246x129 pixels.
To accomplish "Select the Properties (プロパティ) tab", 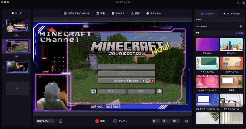I will coord(207,14).
